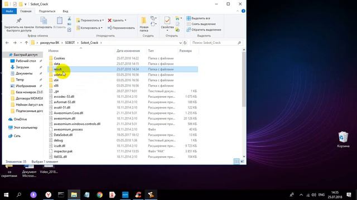
Task: Switch to details view layout icon
Action: (x=237, y=161)
